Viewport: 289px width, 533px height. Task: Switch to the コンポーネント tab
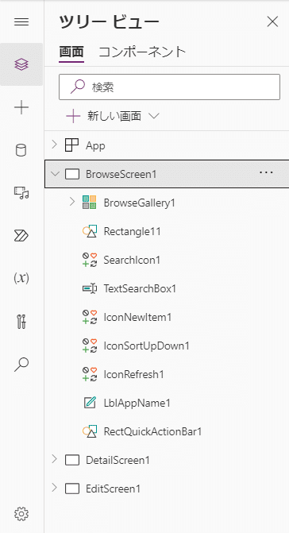click(142, 52)
